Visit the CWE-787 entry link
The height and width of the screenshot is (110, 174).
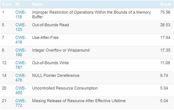[21, 65]
